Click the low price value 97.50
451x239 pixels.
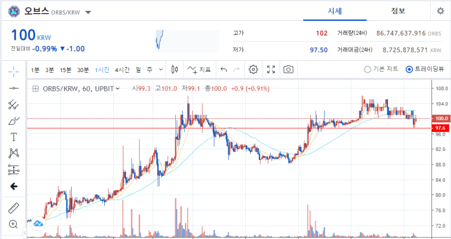(319, 50)
